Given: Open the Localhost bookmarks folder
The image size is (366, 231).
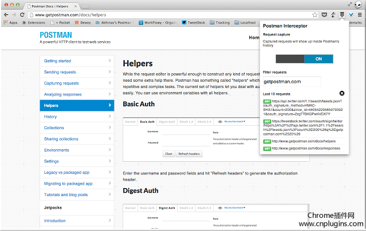Looking at the screenshot, I should (245, 23).
